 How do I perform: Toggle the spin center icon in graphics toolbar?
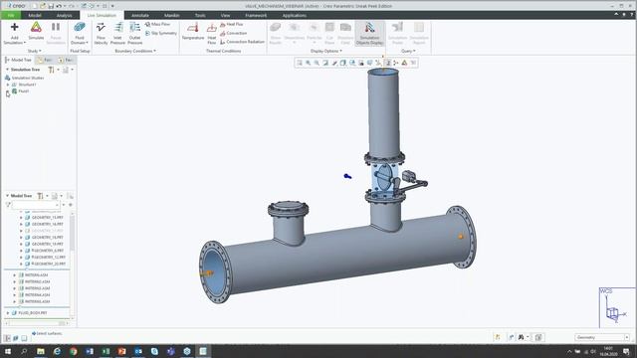click(x=396, y=63)
